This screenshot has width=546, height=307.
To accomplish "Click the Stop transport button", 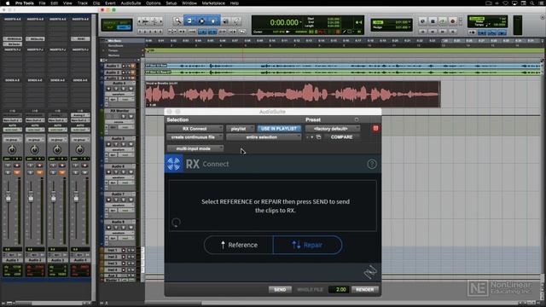I will (x=433, y=21).
